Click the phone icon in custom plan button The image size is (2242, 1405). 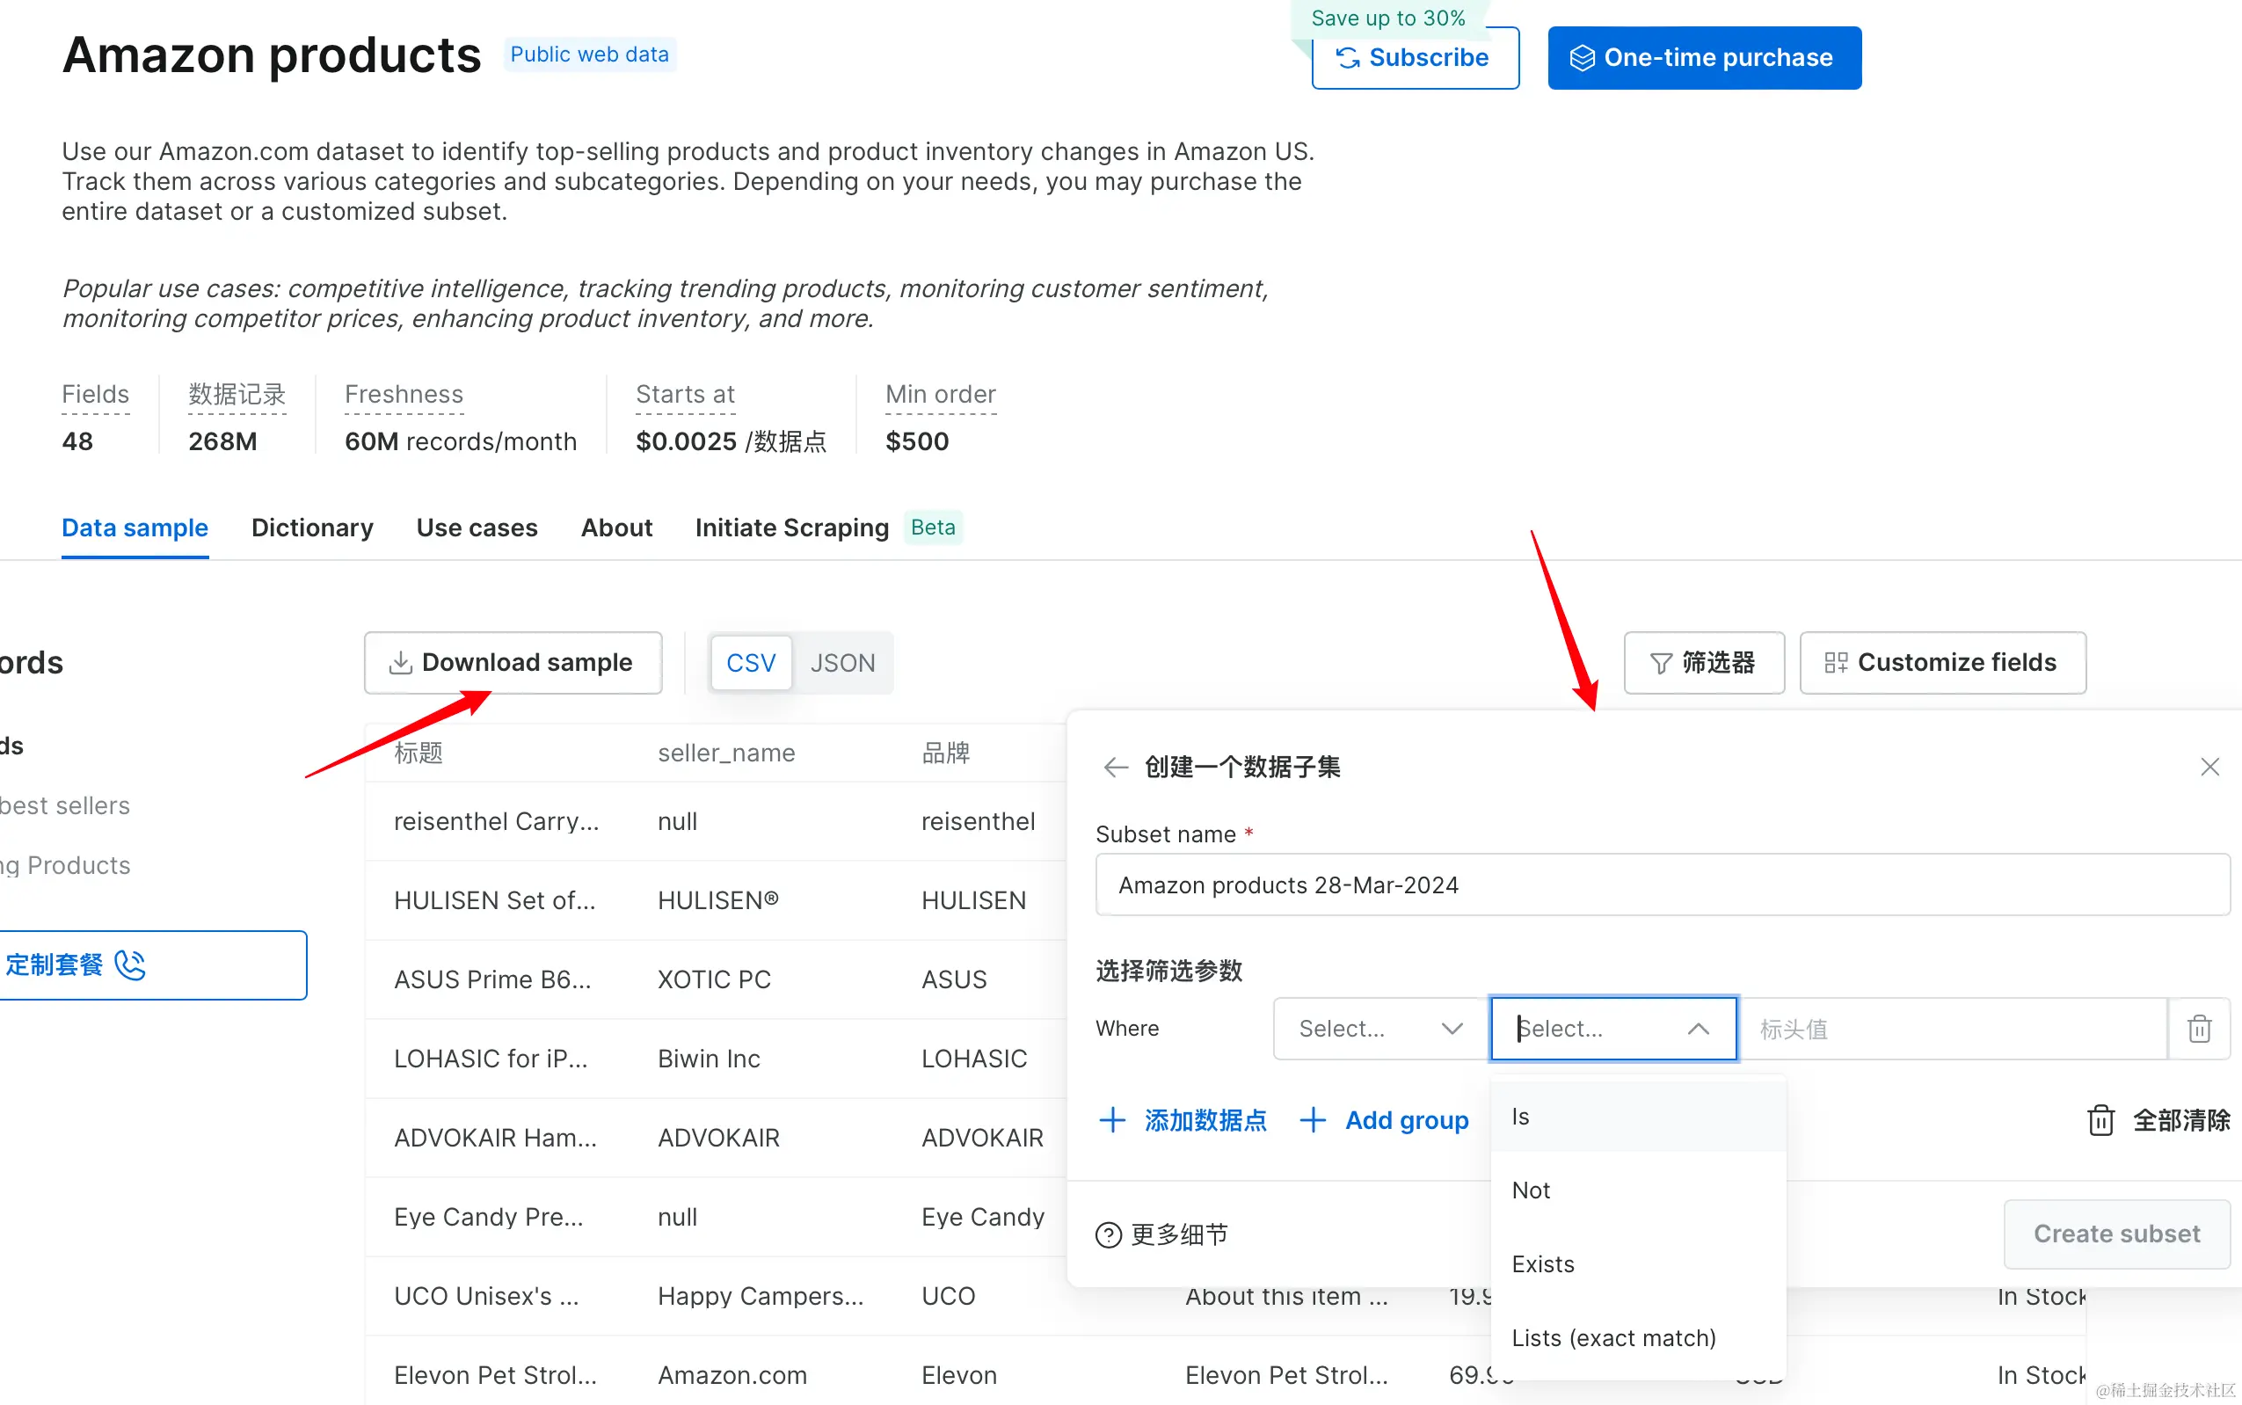tap(130, 965)
